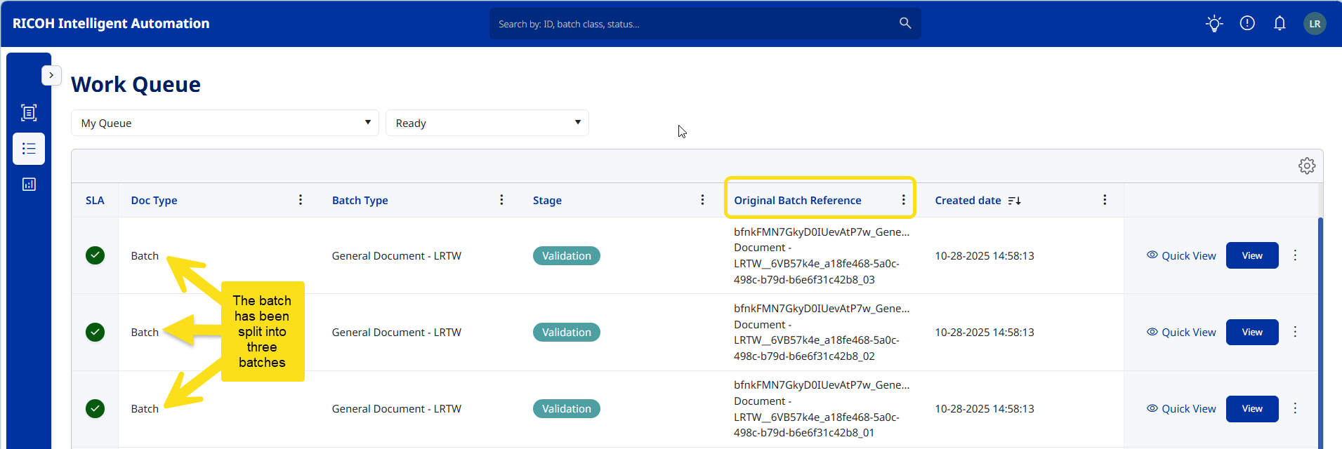Open the Ready status dropdown
This screenshot has height=449, width=1342.
click(x=487, y=123)
